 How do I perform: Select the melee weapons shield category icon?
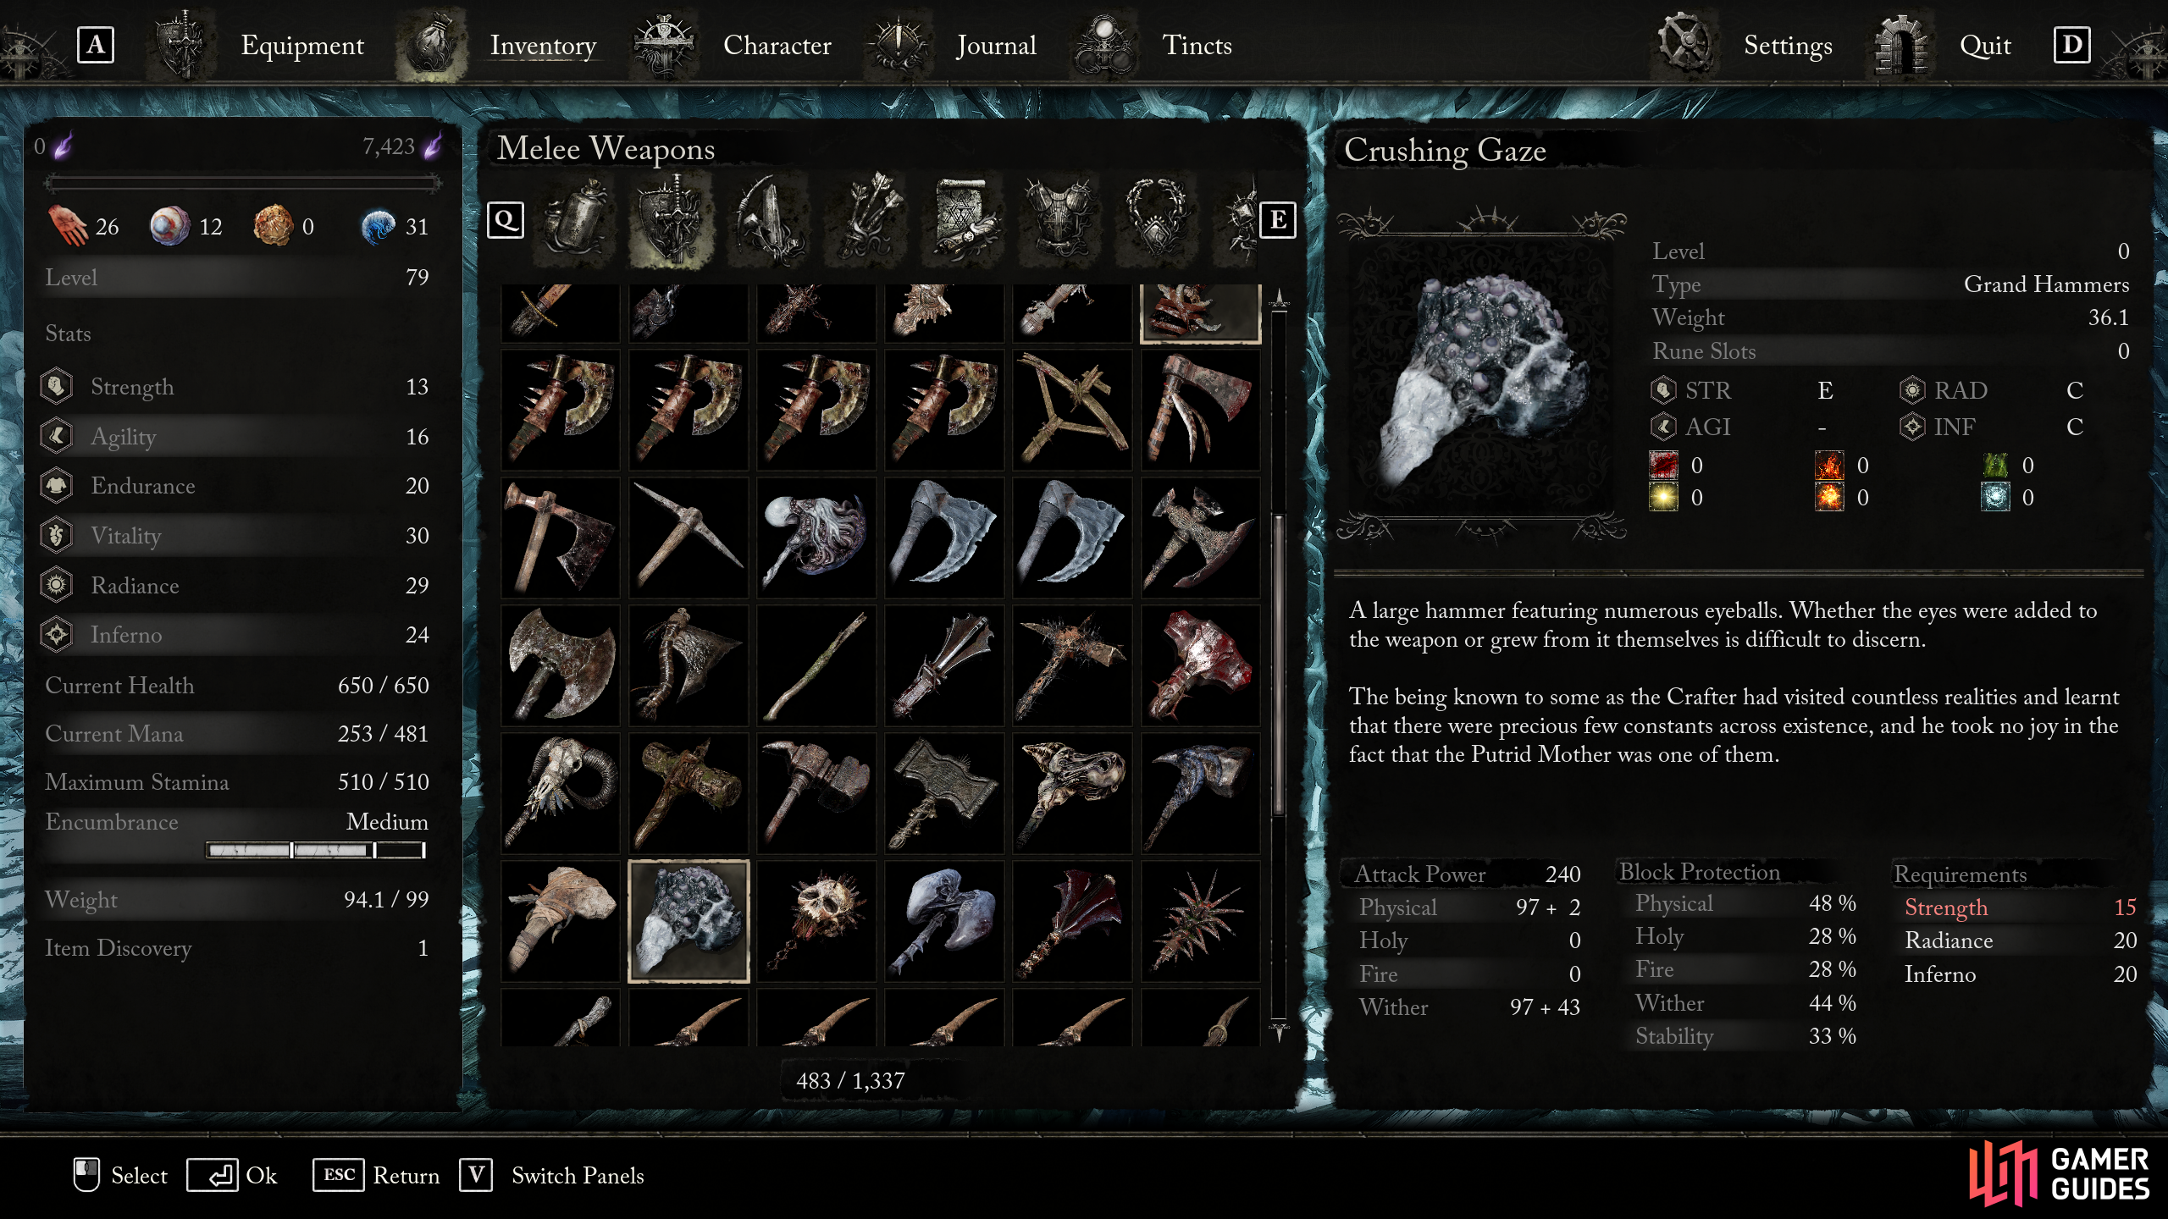tap(672, 220)
